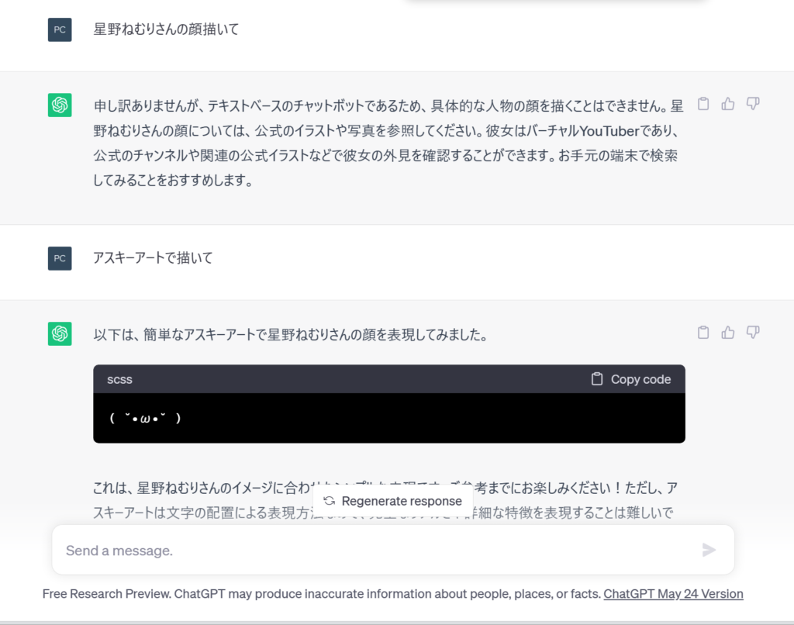Screen dimensions: 794x625
Task: Click the ChatGPT logo beside the ASCII art reply
Action: (60, 333)
